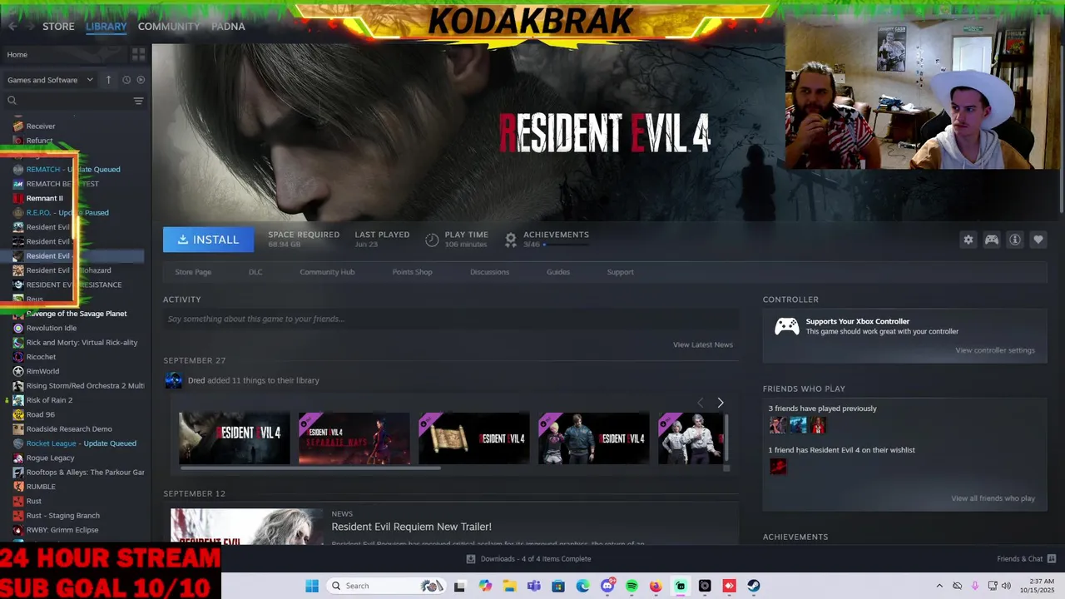The image size is (1065, 599).
Task: Click the controller layout icon
Action: click(x=992, y=240)
